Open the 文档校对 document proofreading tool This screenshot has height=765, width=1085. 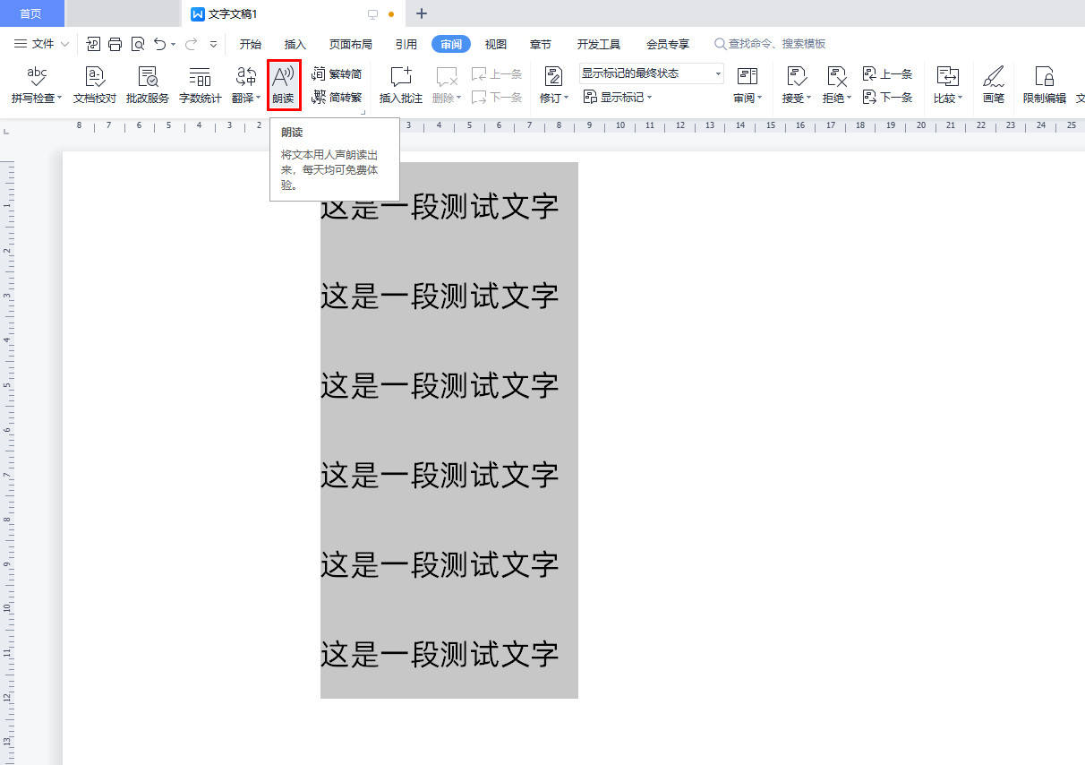click(95, 85)
